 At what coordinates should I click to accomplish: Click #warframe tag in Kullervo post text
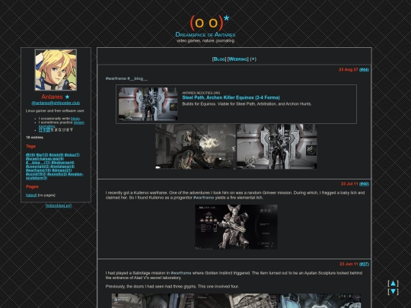pos(204,198)
